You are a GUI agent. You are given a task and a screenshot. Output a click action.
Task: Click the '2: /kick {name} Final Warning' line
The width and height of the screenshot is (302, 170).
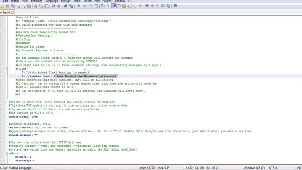pos(56,72)
